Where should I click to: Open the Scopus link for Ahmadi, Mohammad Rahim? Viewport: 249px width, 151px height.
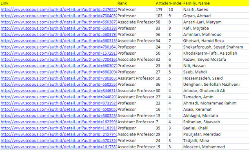(x=58, y=103)
